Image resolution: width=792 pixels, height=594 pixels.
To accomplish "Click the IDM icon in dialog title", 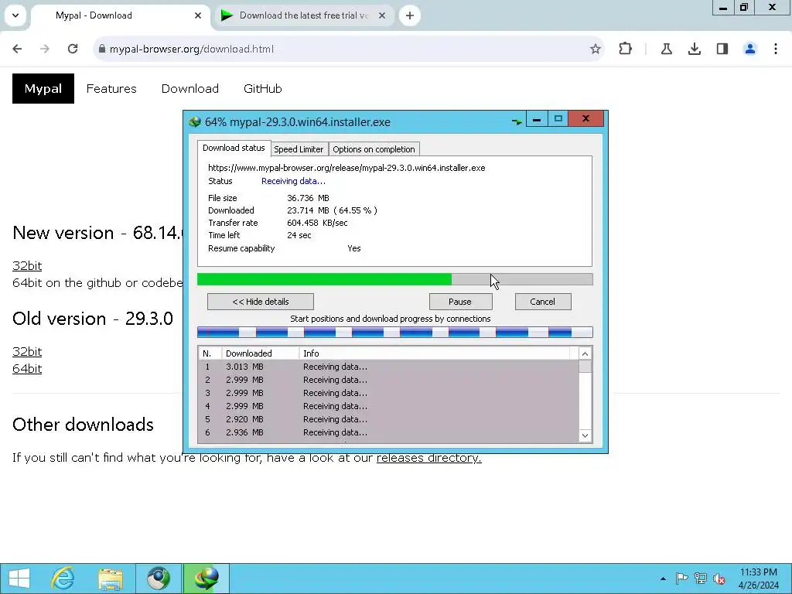I will click(x=194, y=121).
